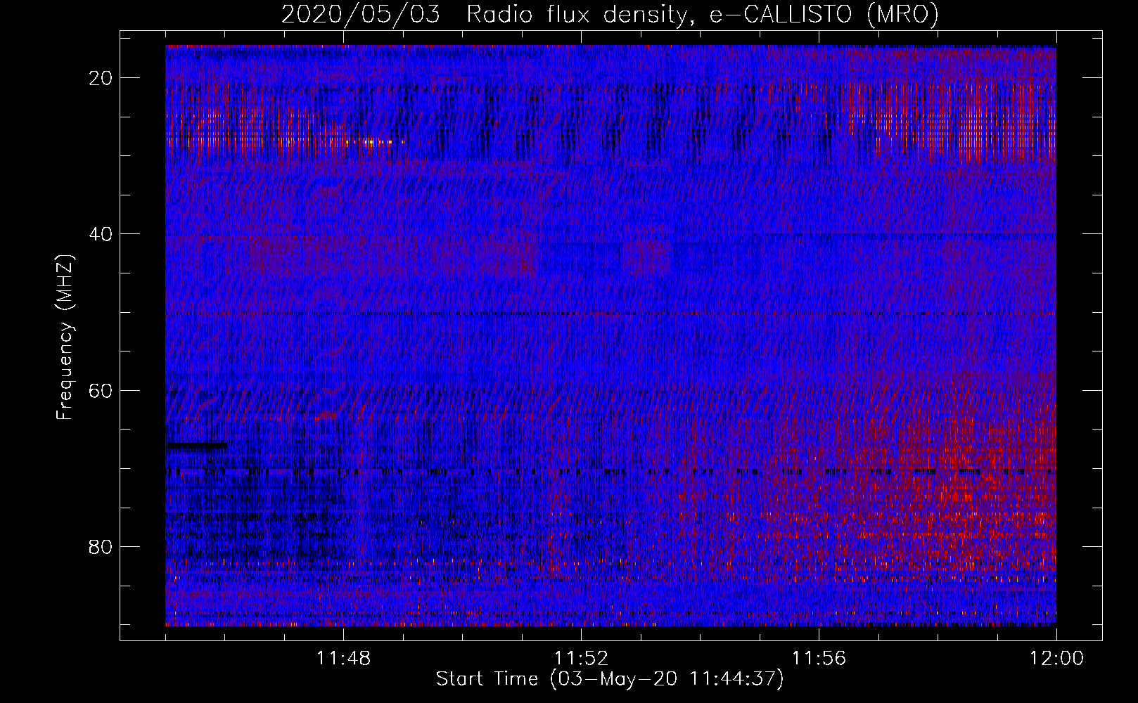Click the black horizontal bar near 67 MHz

[197, 445]
